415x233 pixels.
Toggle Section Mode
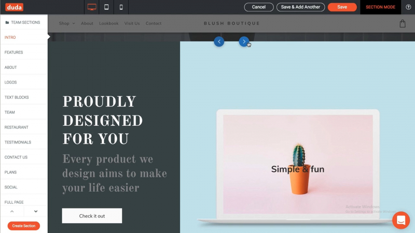(x=380, y=7)
